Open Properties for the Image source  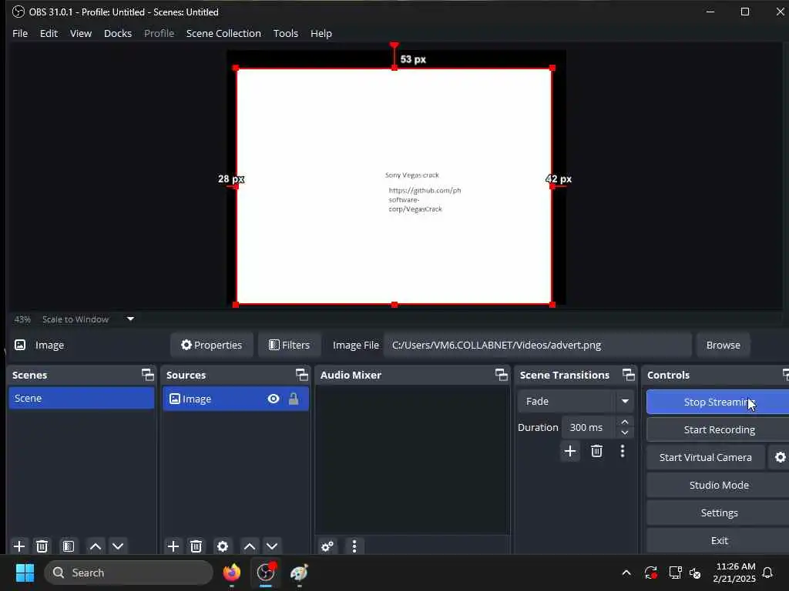[x=211, y=345]
